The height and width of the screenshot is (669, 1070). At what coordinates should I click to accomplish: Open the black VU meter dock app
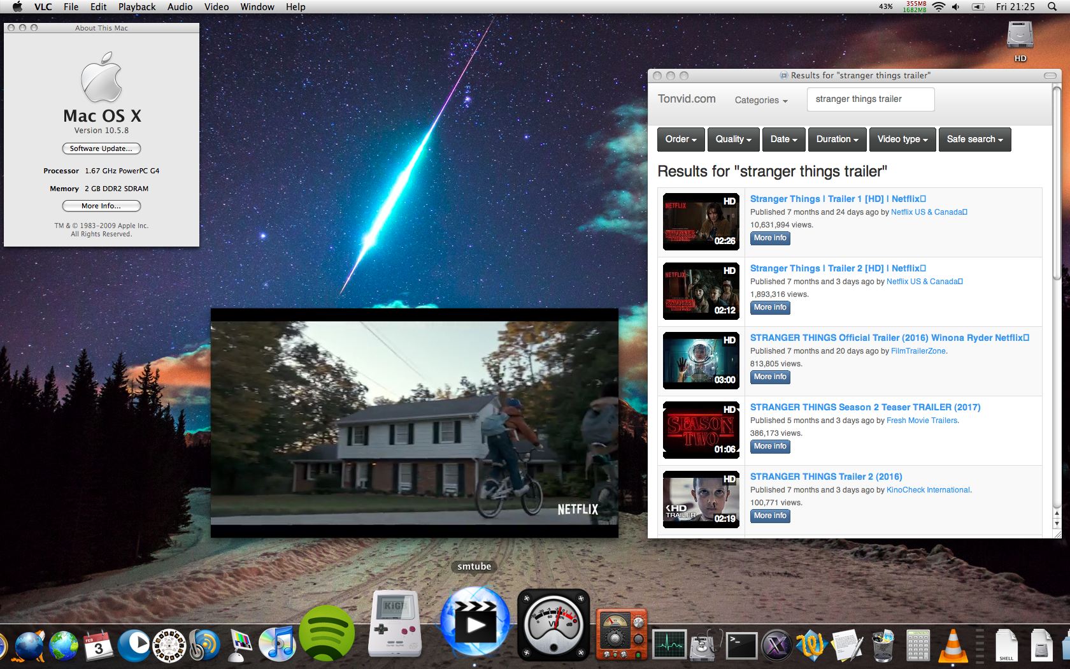click(553, 624)
